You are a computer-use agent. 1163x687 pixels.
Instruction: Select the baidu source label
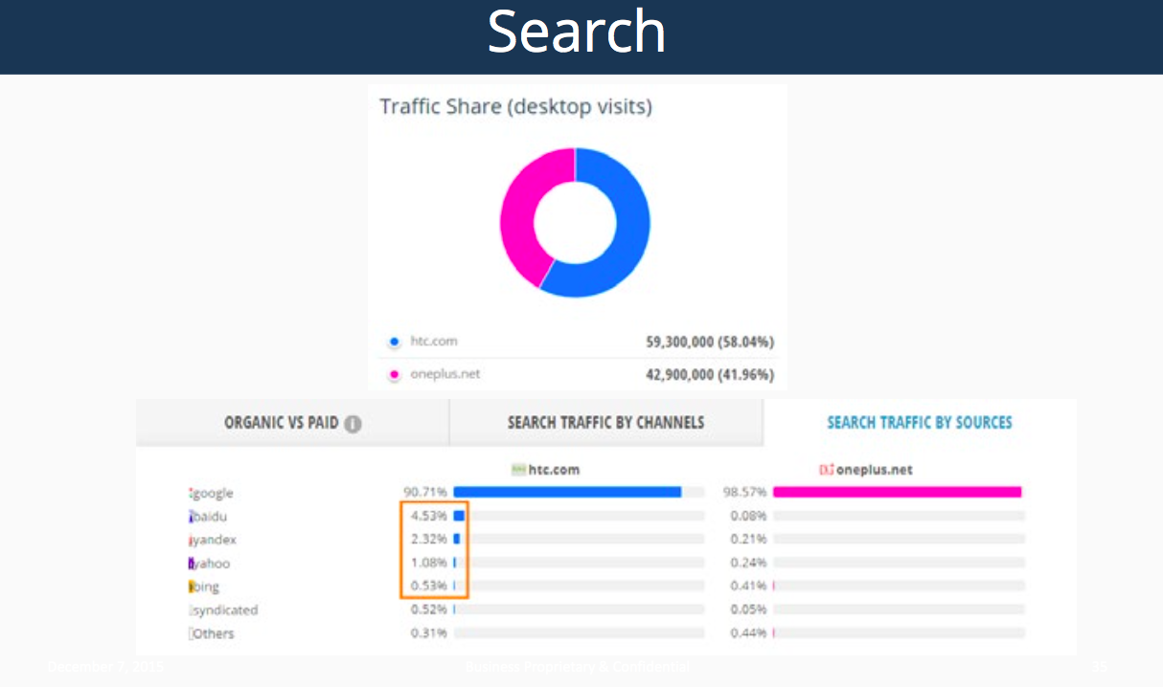coord(211,517)
